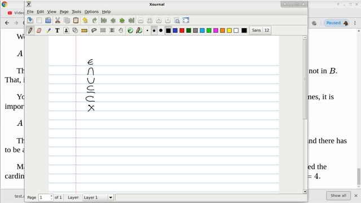
Task: Select the Lasso region selection tool
Action: pos(94,30)
